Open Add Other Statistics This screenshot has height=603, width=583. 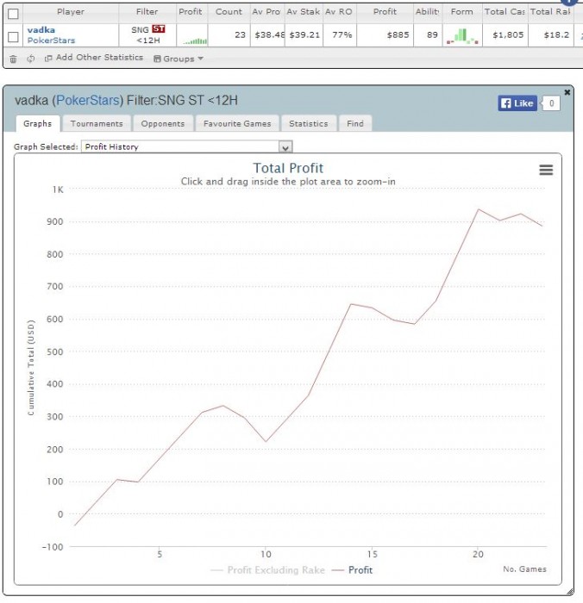[94, 58]
